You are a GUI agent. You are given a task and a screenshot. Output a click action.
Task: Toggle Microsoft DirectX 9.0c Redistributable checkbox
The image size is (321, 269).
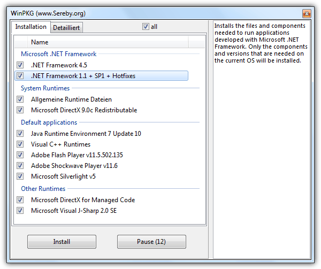point(20,110)
